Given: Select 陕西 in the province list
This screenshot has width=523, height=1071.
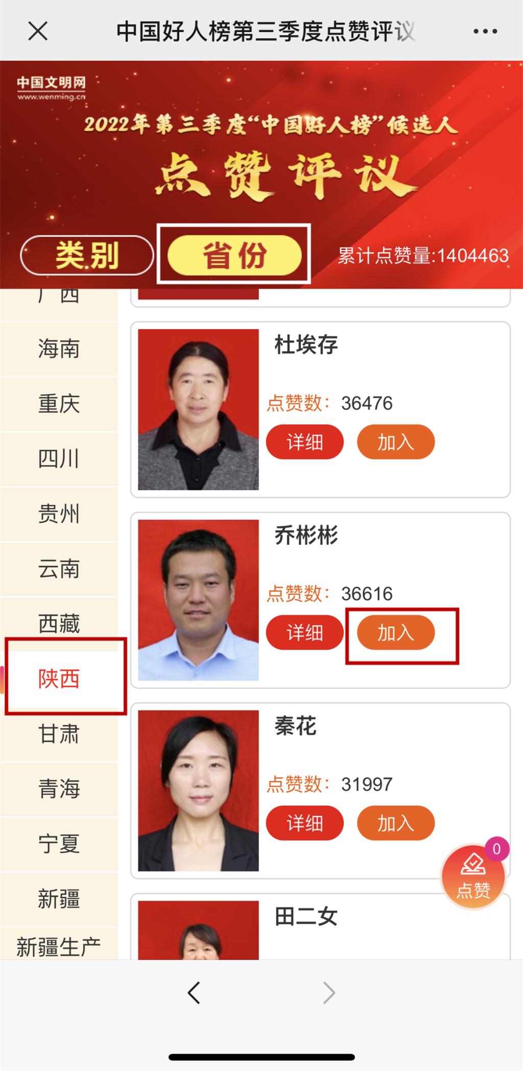Looking at the screenshot, I should tap(59, 679).
